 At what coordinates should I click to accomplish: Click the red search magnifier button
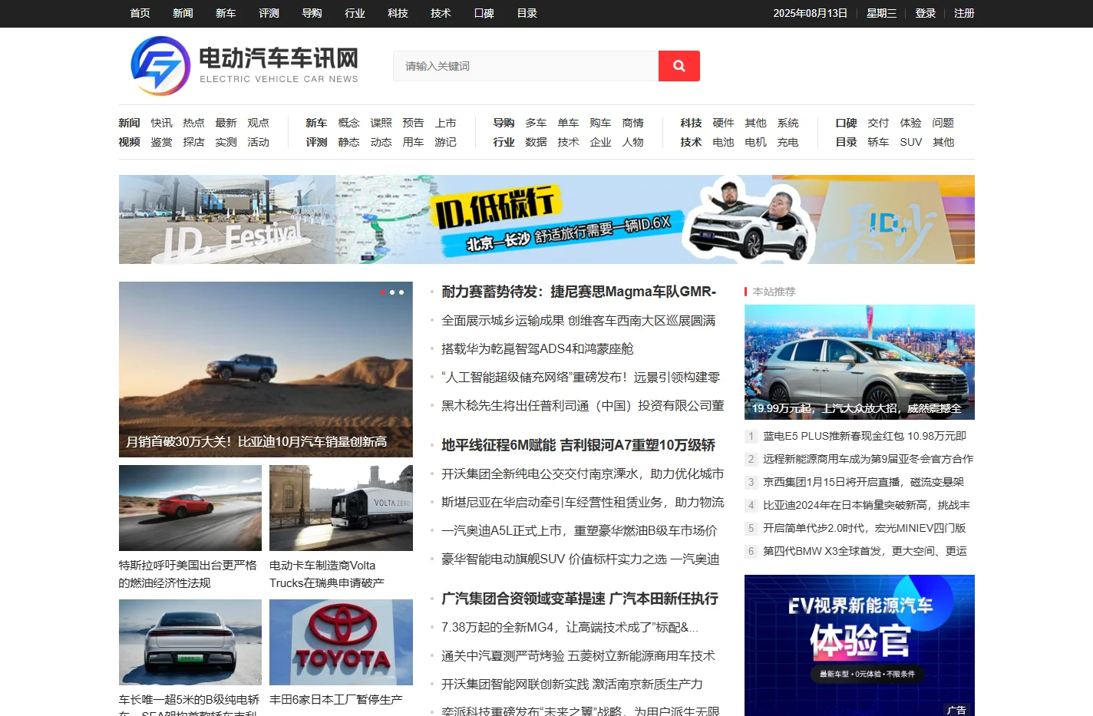(x=679, y=66)
